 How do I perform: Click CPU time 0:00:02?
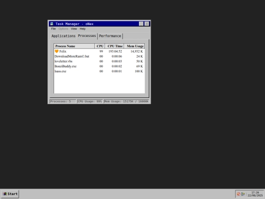(117, 66)
